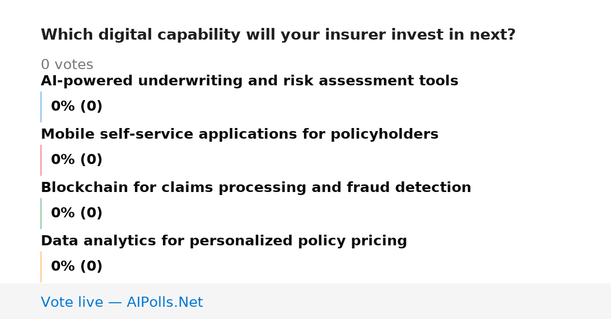Viewport: 611px width, 319px height.
Task: Choose Data analytics for personalized policy pricing
Action: point(224,241)
